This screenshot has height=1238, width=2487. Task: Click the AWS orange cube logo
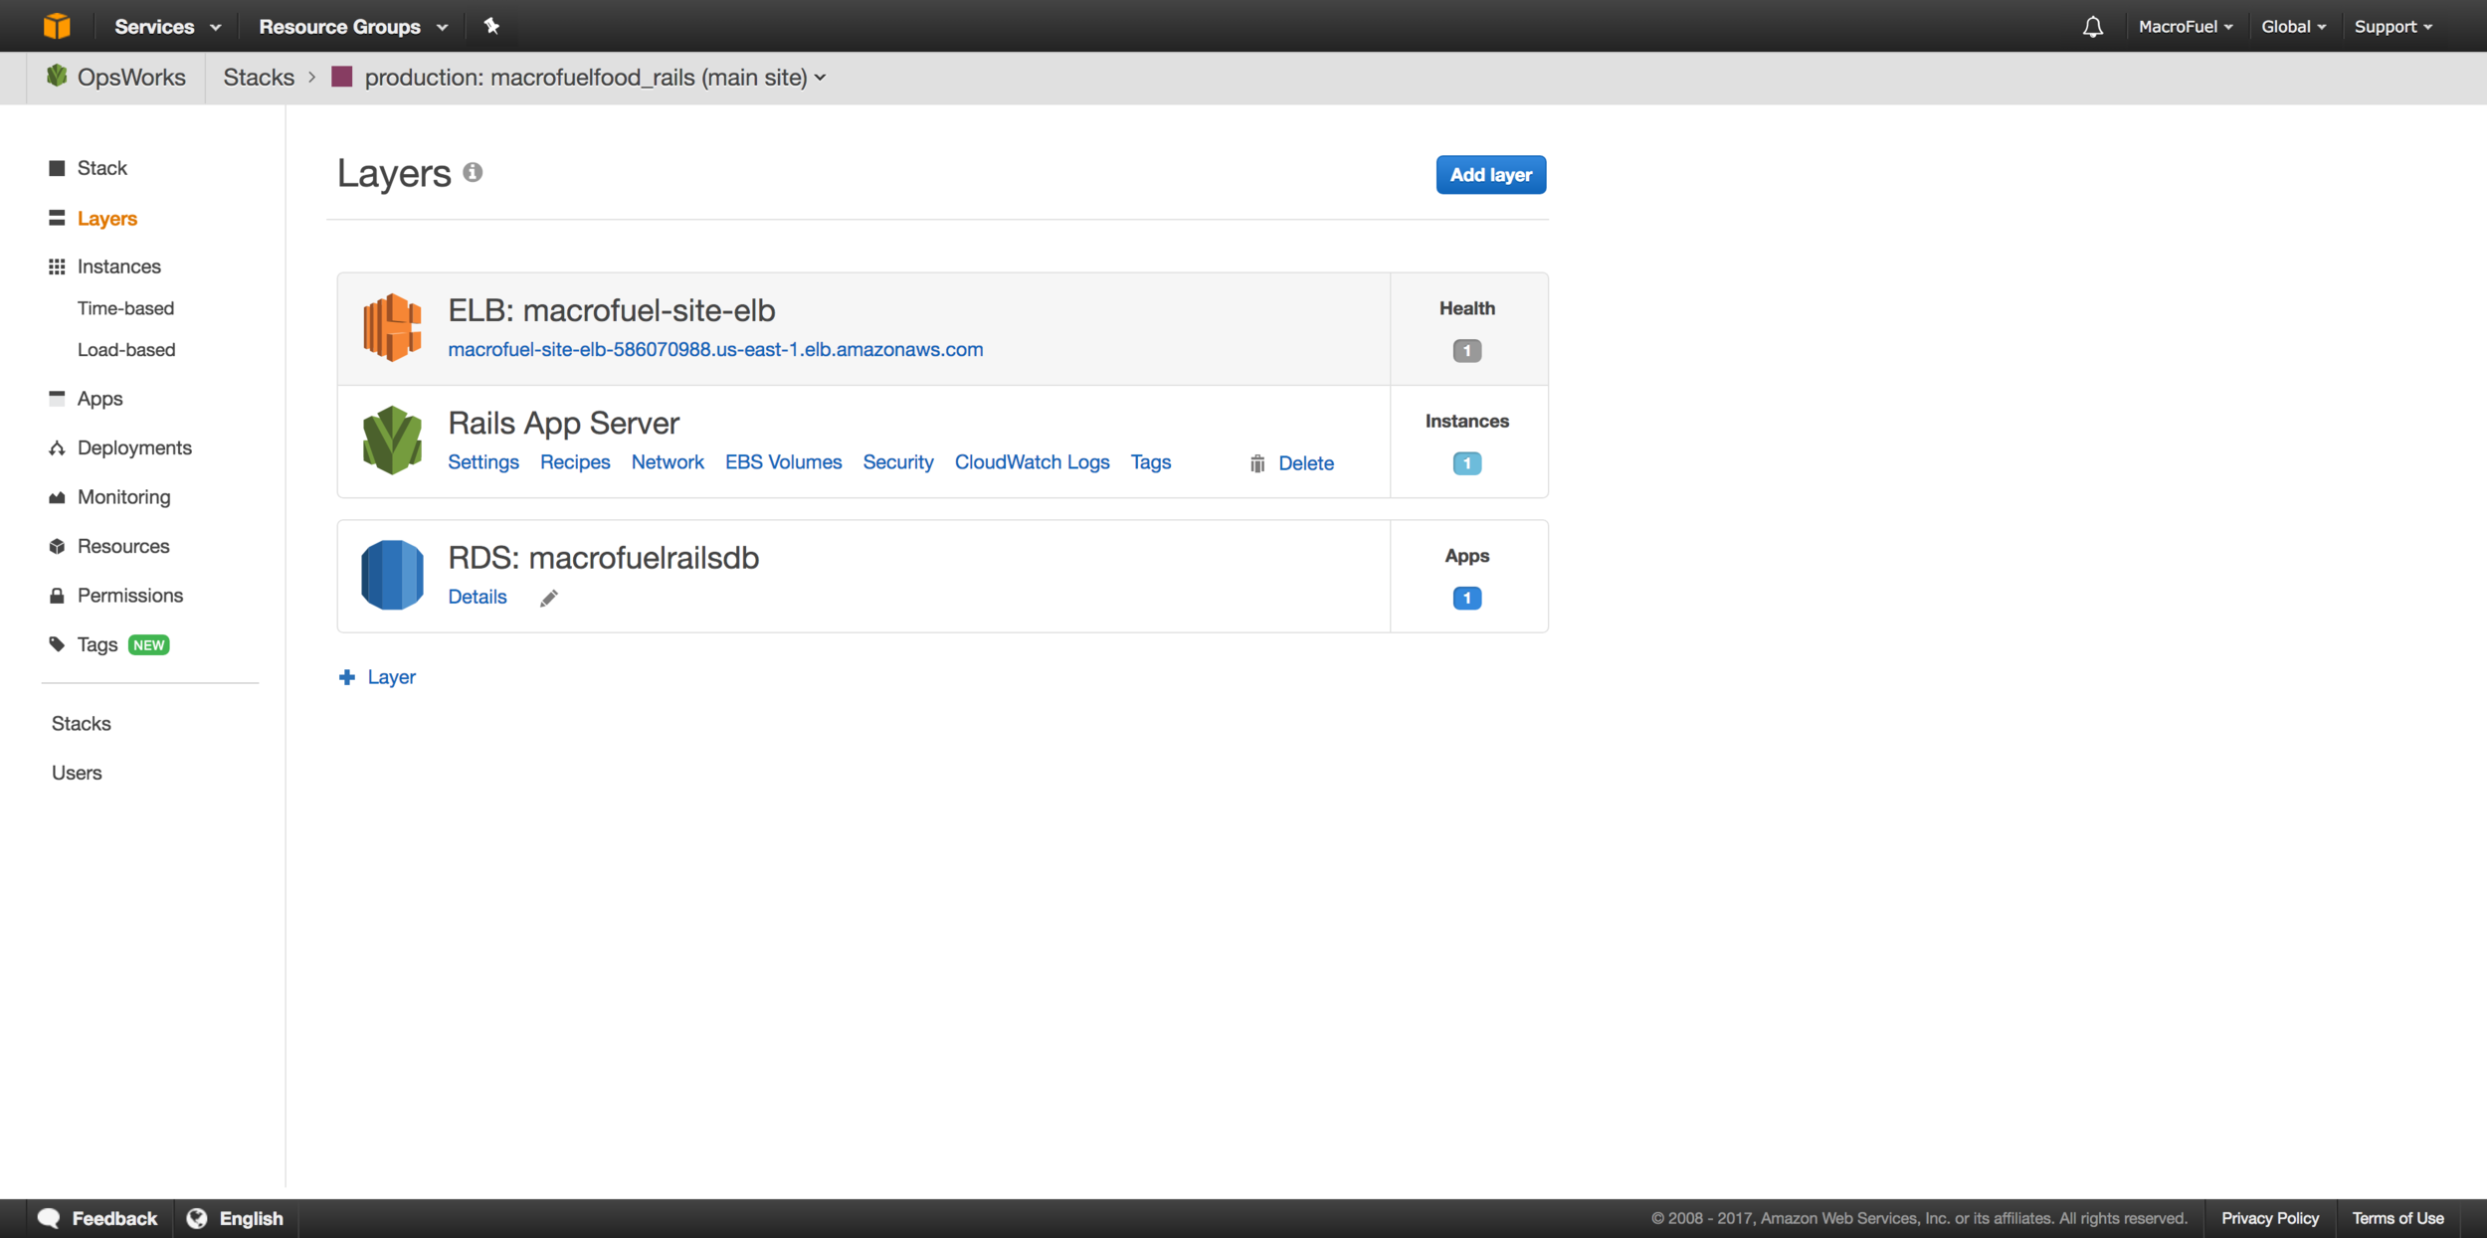57,26
